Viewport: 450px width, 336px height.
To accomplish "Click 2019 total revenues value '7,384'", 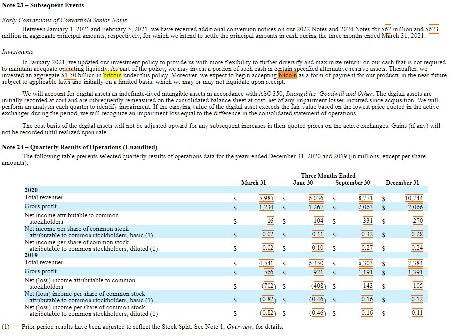I will point(415,263).
